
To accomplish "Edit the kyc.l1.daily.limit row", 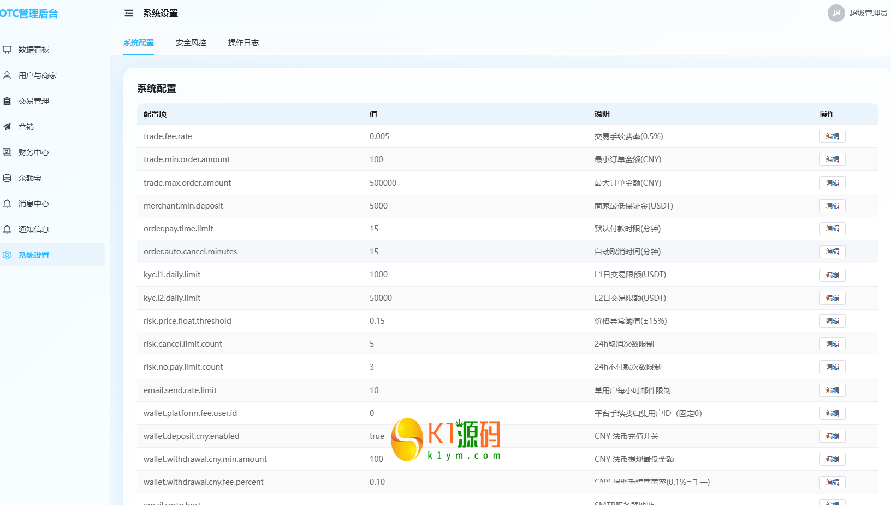I will [832, 275].
